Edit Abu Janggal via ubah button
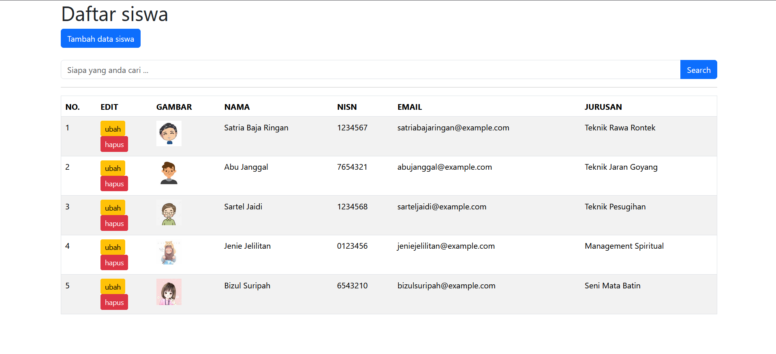776x354 pixels. coord(113,168)
